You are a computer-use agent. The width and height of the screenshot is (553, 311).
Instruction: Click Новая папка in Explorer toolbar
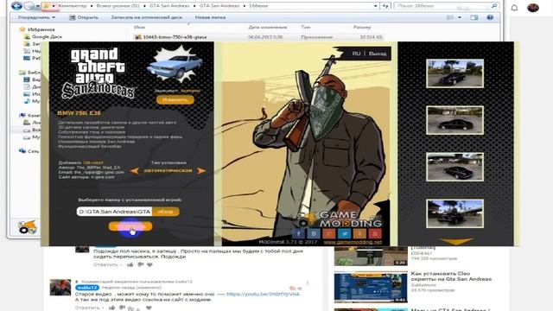point(210,17)
